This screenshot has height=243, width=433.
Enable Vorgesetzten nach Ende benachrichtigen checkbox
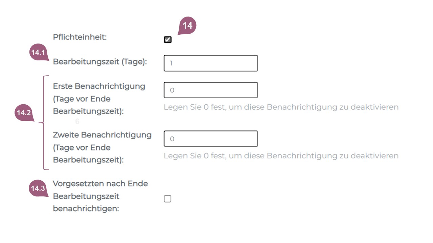point(167,199)
